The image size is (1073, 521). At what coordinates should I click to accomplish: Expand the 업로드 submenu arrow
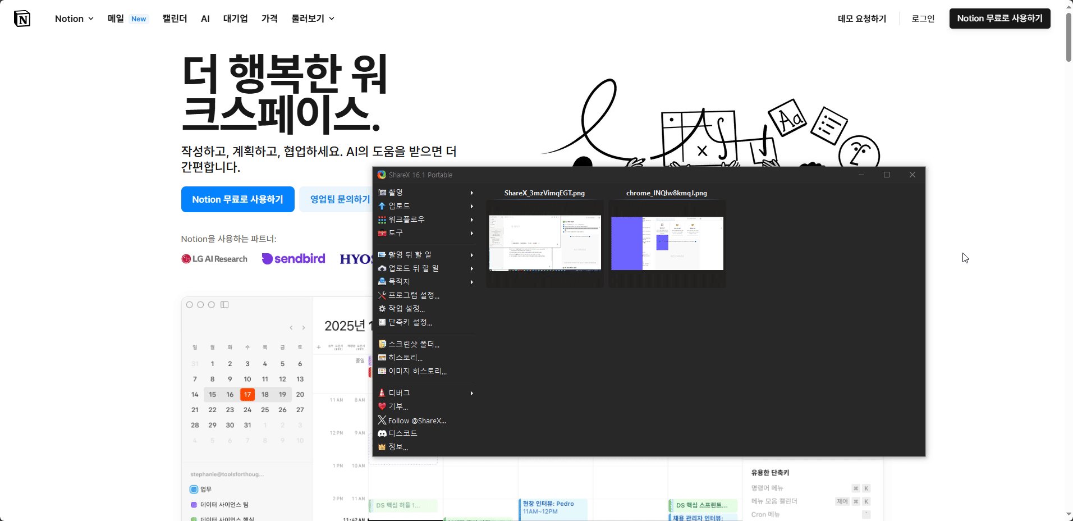[x=472, y=206]
